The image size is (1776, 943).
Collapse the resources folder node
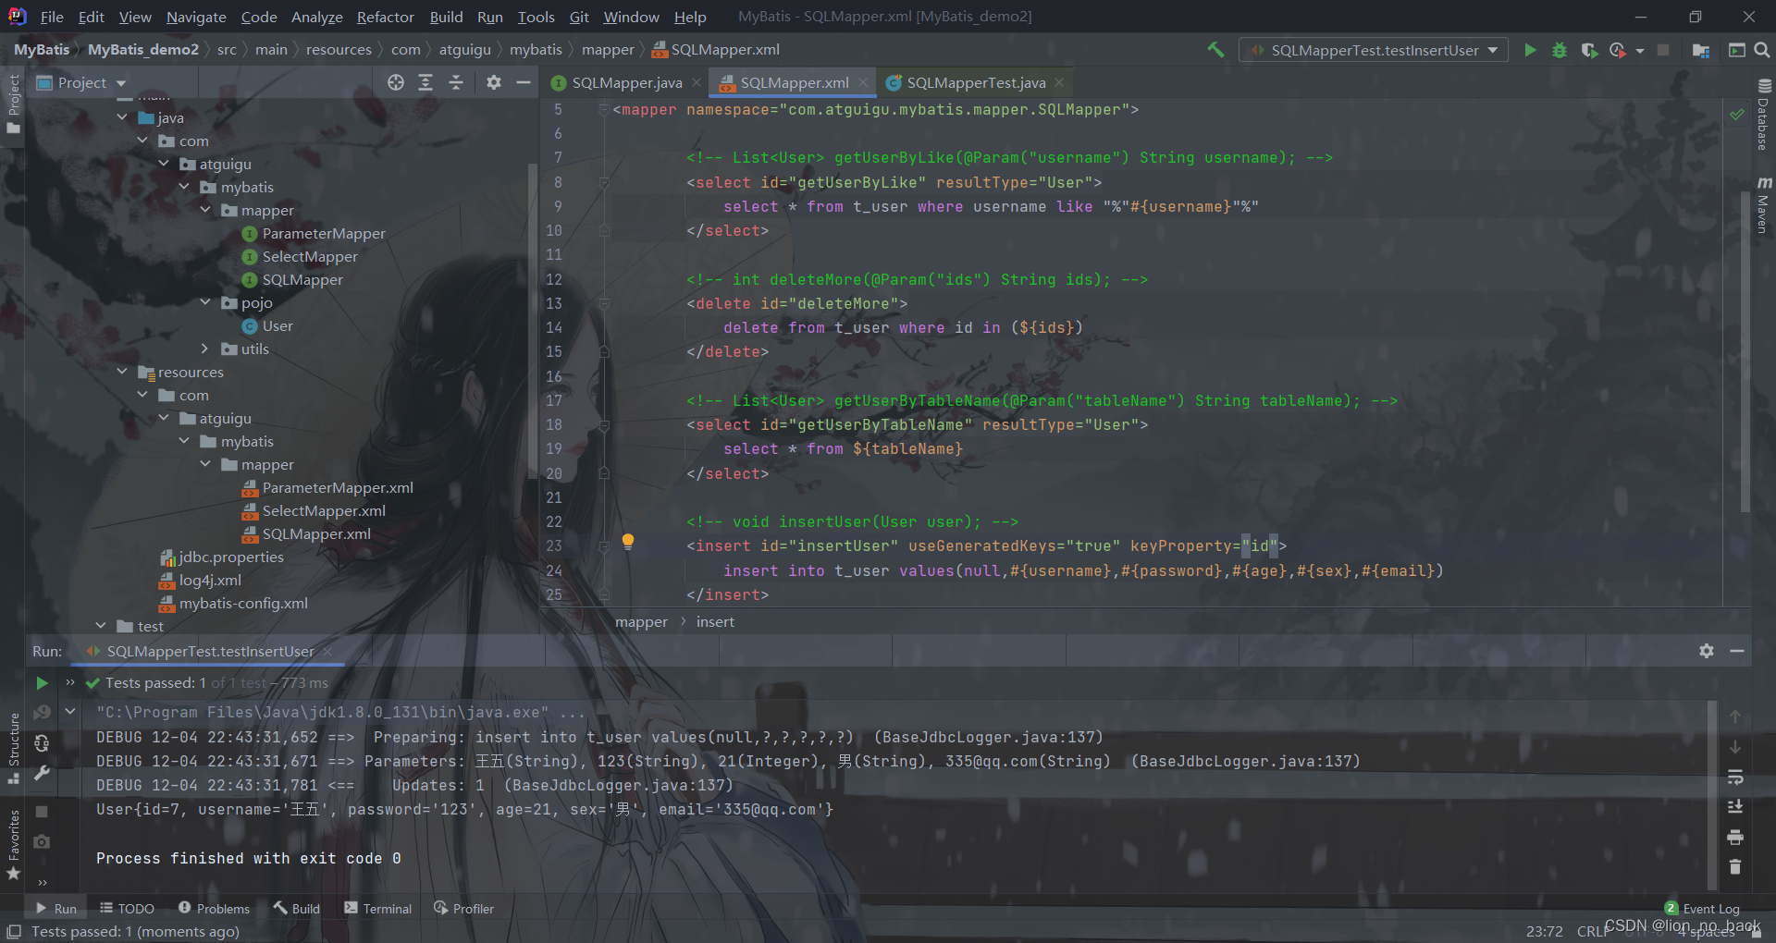[x=122, y=372]
